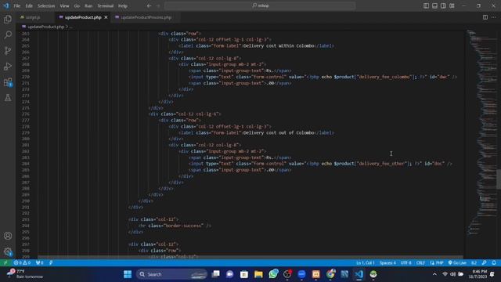The image size is (501, 282).
Task: Open File Explorer from the taskbar
Action: [x=258, y=274]
